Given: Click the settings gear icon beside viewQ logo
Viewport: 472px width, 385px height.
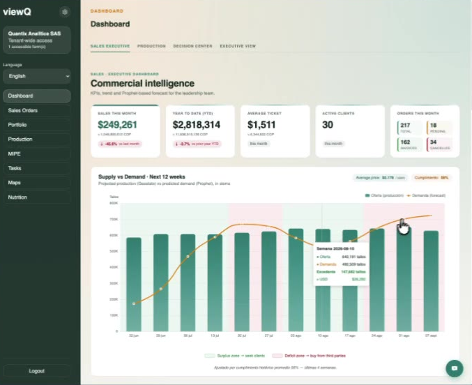Looking at the screenshot, I should (65, 12).
